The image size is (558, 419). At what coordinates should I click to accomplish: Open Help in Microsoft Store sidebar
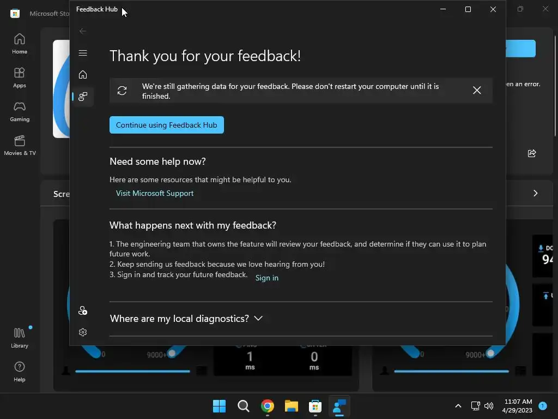tap(20, 372)
